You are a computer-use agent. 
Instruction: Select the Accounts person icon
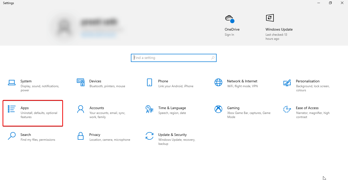81,109
